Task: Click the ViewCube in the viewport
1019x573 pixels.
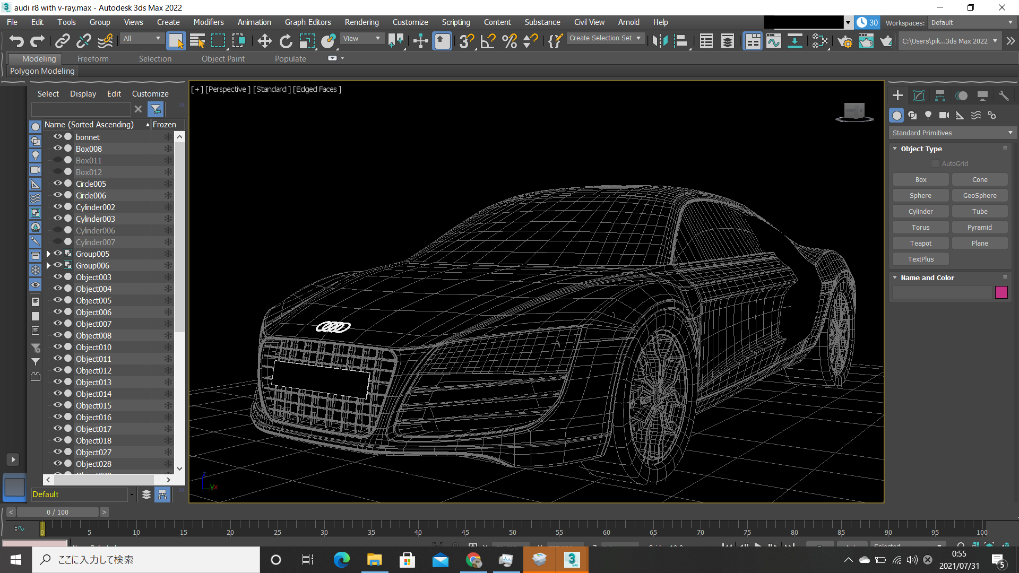Action: click(854, 112)
